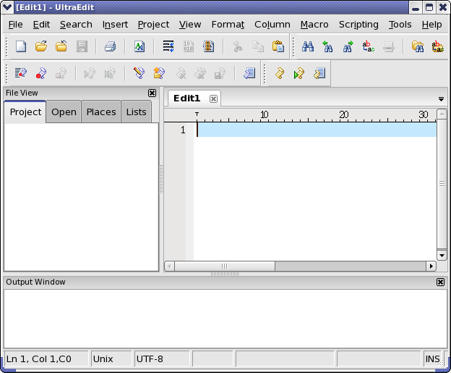Click the Find Previous binoculars icon
The width and height of the screenshot is (451, 373).
(327, 46)
